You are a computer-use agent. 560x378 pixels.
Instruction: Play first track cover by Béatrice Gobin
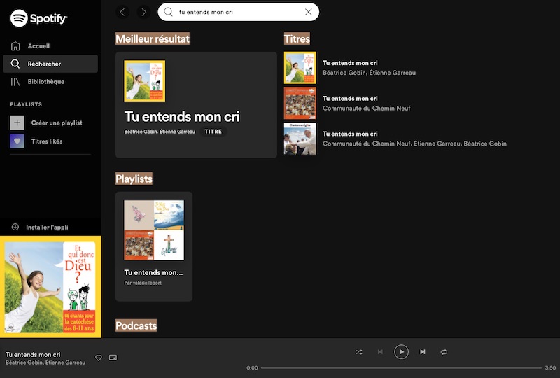(x=300, y=67)
